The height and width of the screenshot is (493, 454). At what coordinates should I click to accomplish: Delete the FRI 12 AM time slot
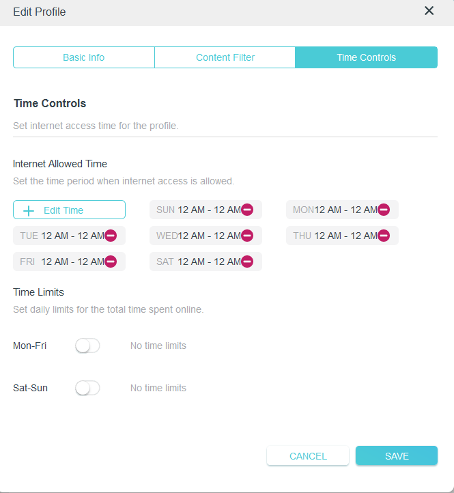(x=111, y=262)
